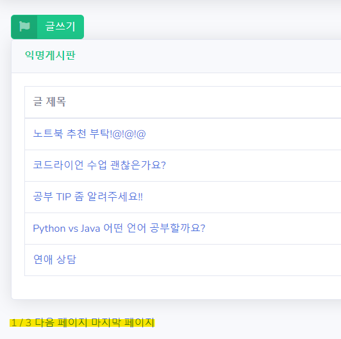Image resolution: width=341 pixels, height=339 pixels.
Task: Open post 연애 상담
Action: click(54, 259)
